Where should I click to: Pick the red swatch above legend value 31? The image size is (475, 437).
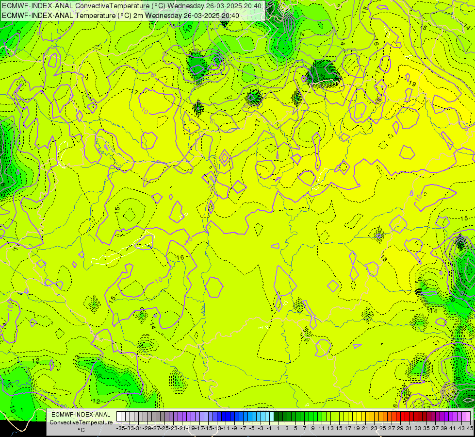407,416
